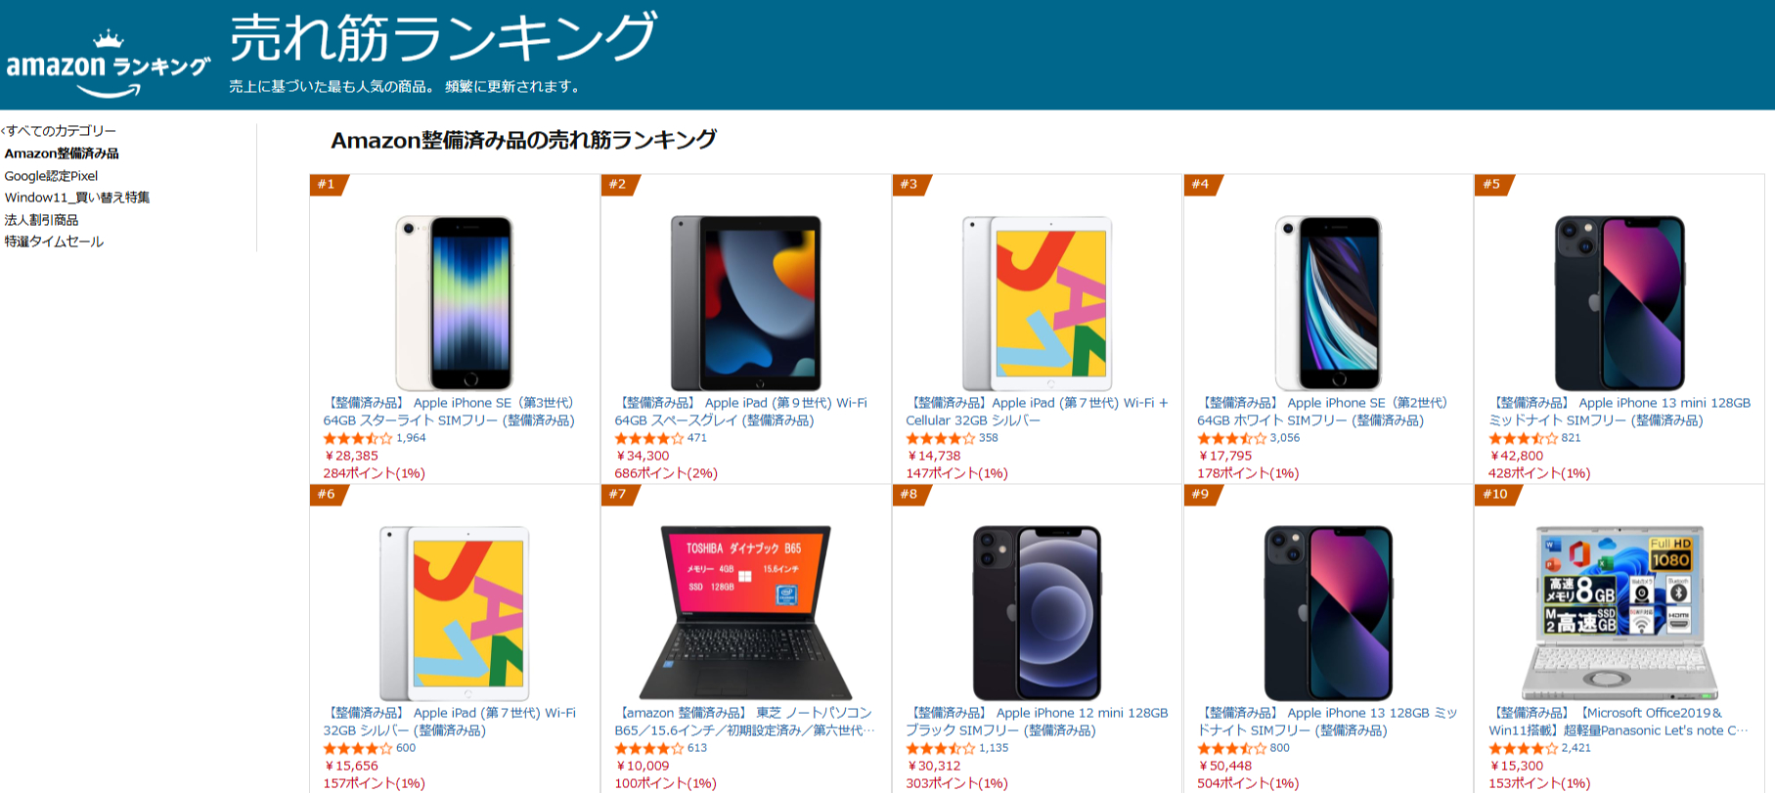Screen dimensions: 1775x793
Task: Click the Amazon ランキング logo
Action: (x=108, y=64)
